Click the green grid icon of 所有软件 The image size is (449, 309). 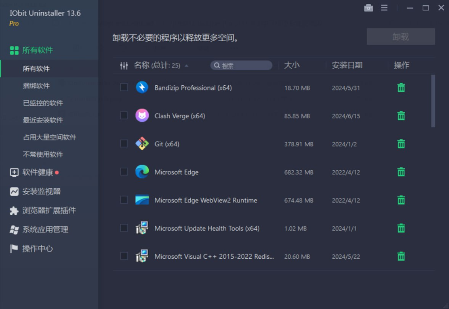(x=14, y=50)
